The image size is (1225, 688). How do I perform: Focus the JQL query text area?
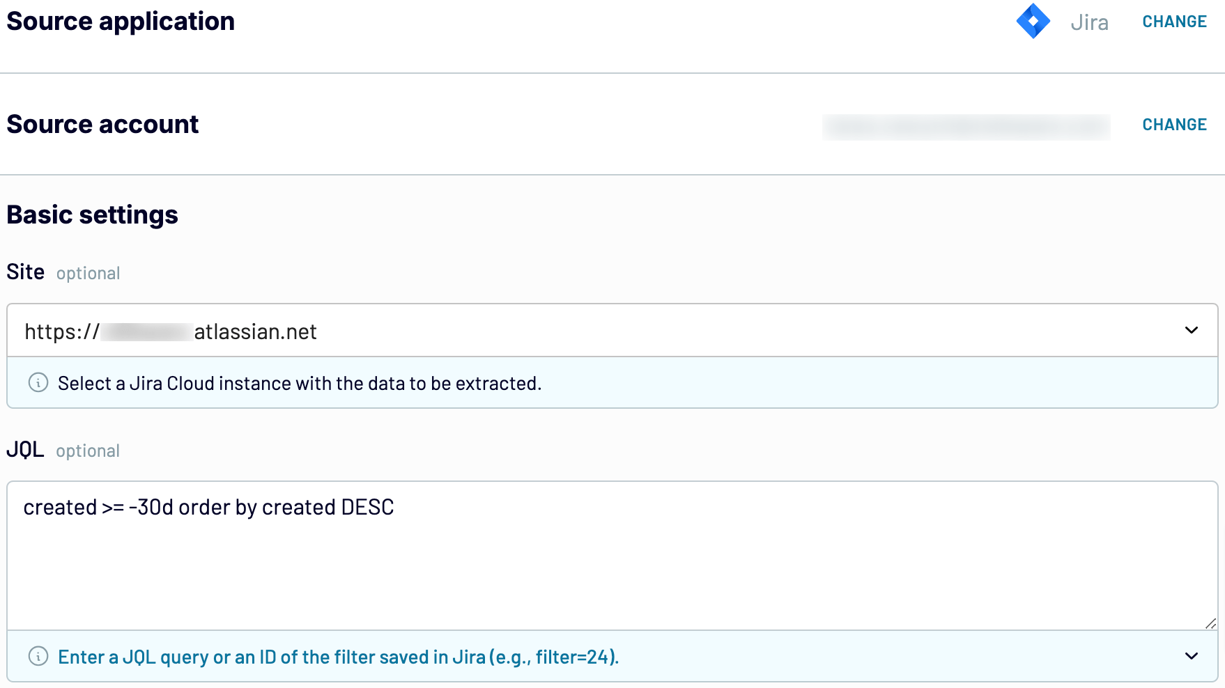point(612,564)
